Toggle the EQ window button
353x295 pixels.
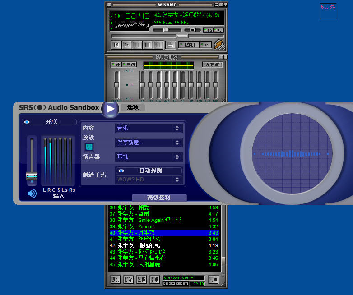208,30
